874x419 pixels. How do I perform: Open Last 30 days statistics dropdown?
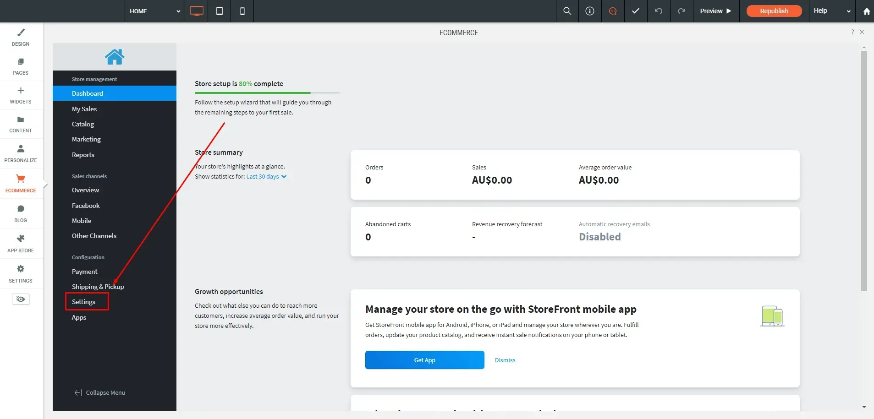click(266, 177)
